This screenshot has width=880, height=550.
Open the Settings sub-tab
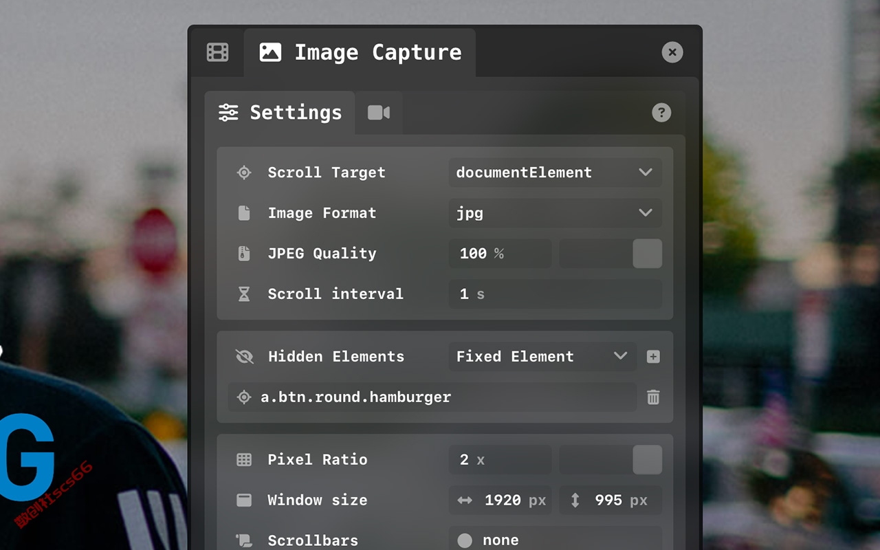[280, 113]
